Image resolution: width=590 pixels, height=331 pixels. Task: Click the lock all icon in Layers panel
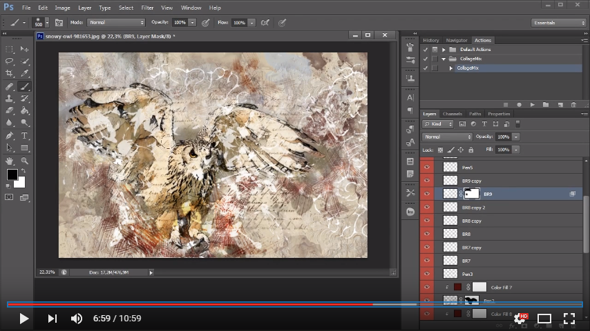[470, 150]
